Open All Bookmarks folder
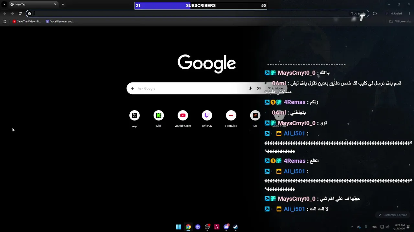The height and width of the screenshot is (232, 414). (x=400, y=22)
